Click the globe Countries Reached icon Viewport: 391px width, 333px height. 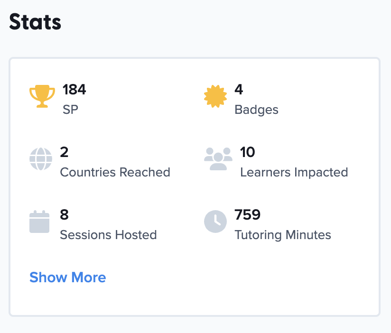(x=40, y=159)
